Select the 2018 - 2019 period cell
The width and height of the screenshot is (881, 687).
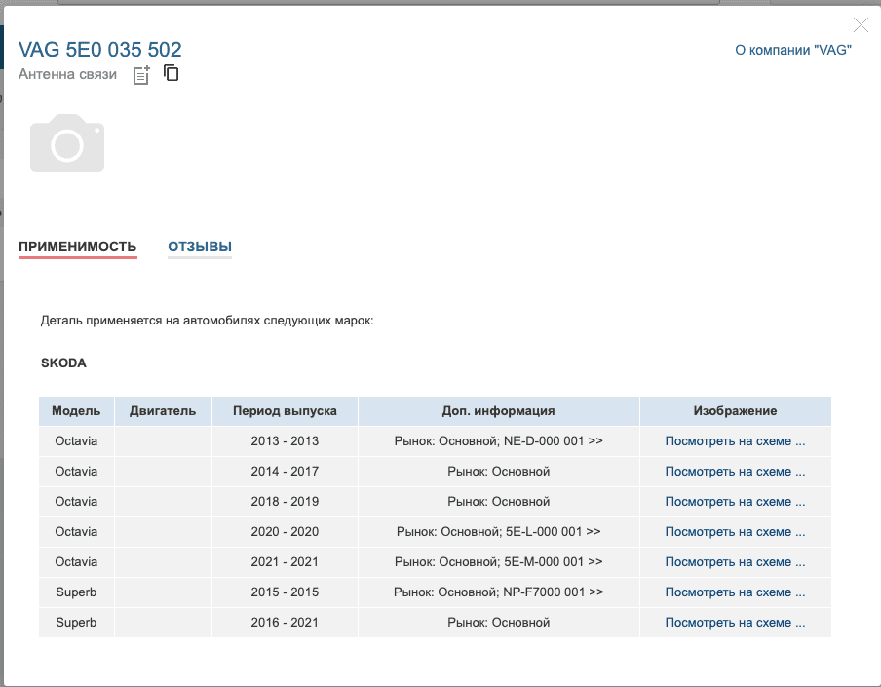[x=285, y=502]
